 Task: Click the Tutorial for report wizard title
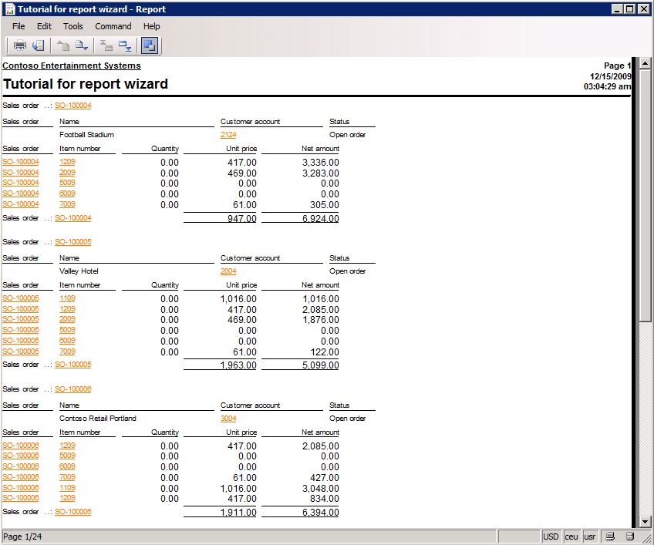(86, 84)
